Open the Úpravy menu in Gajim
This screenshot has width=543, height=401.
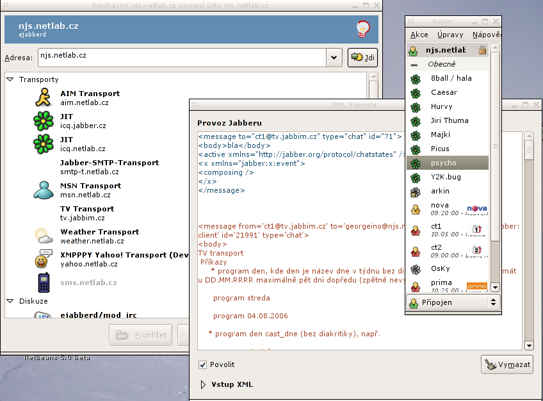450,35
